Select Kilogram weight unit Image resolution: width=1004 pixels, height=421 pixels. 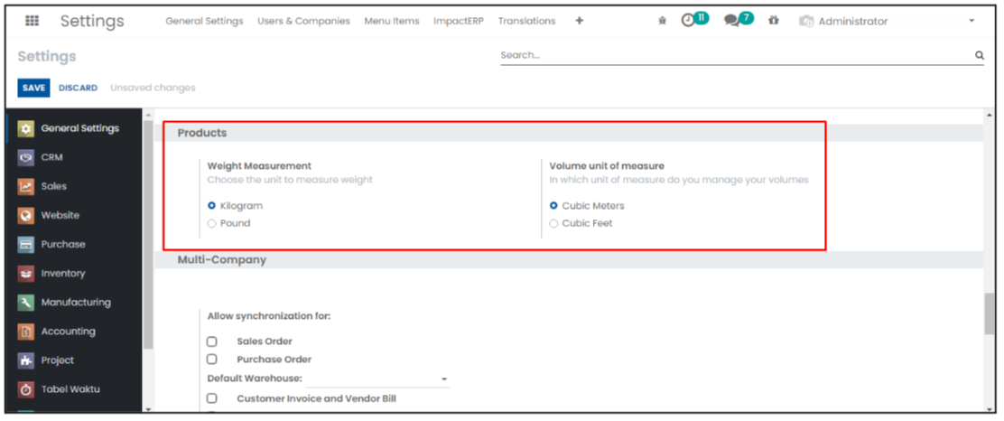pos(212,206)
